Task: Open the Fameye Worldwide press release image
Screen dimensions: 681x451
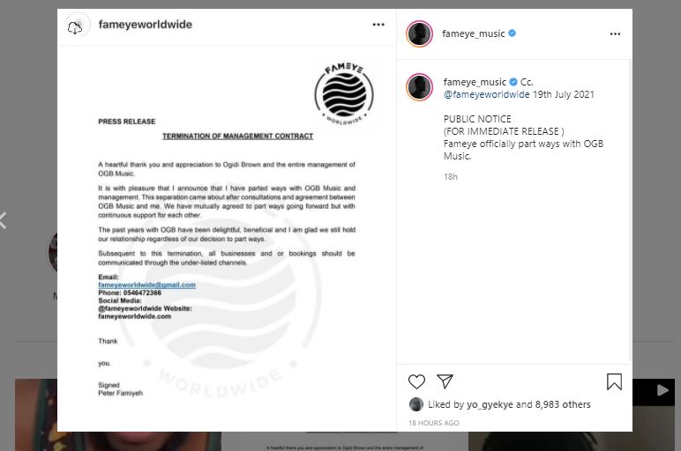Action: click(227, 239)
